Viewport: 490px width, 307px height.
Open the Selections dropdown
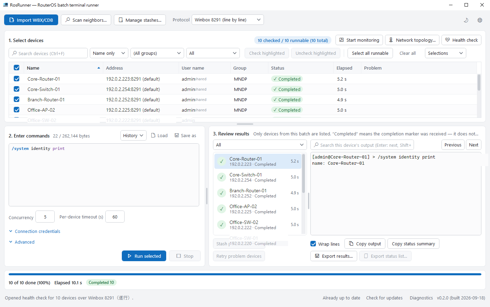446,53
